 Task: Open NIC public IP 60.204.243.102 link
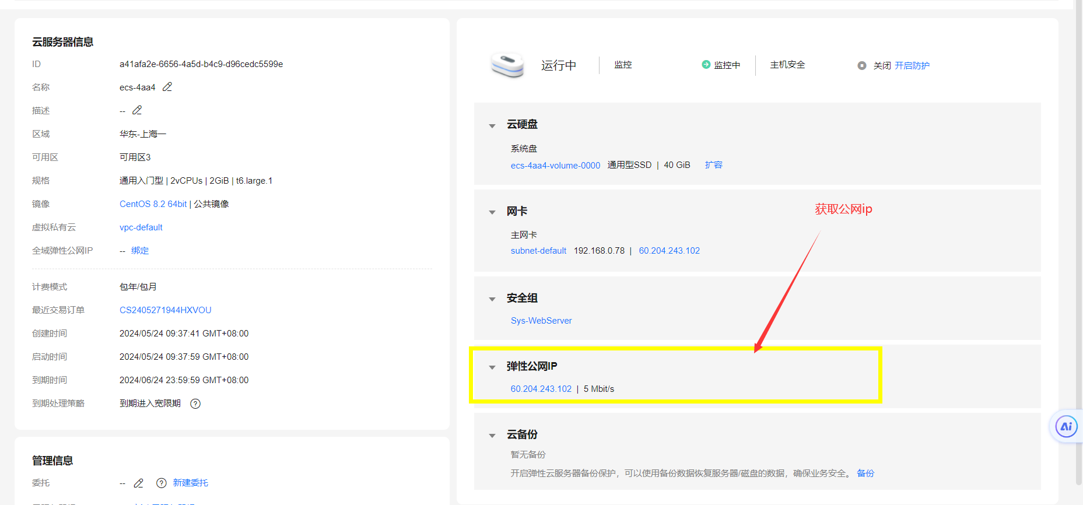coord(670,251)
